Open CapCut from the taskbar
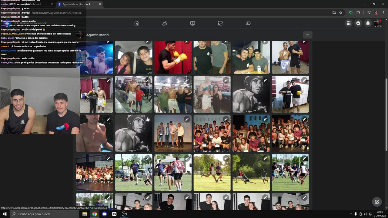This screenshot has height=218, width=388. point(114,214)
